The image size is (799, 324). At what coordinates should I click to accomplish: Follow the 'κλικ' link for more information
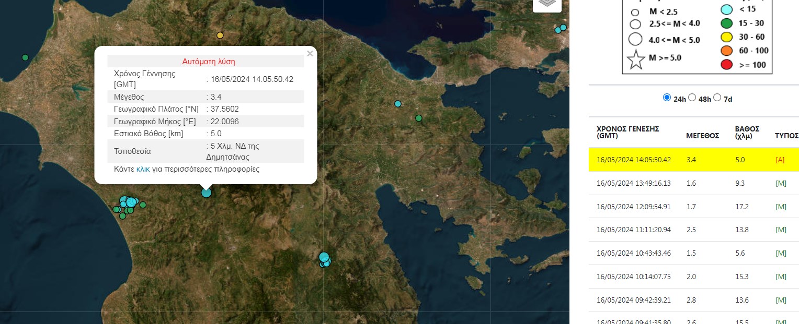pos(143,170)
